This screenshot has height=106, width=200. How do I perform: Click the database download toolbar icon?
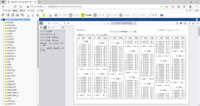(x=8, y=15)
